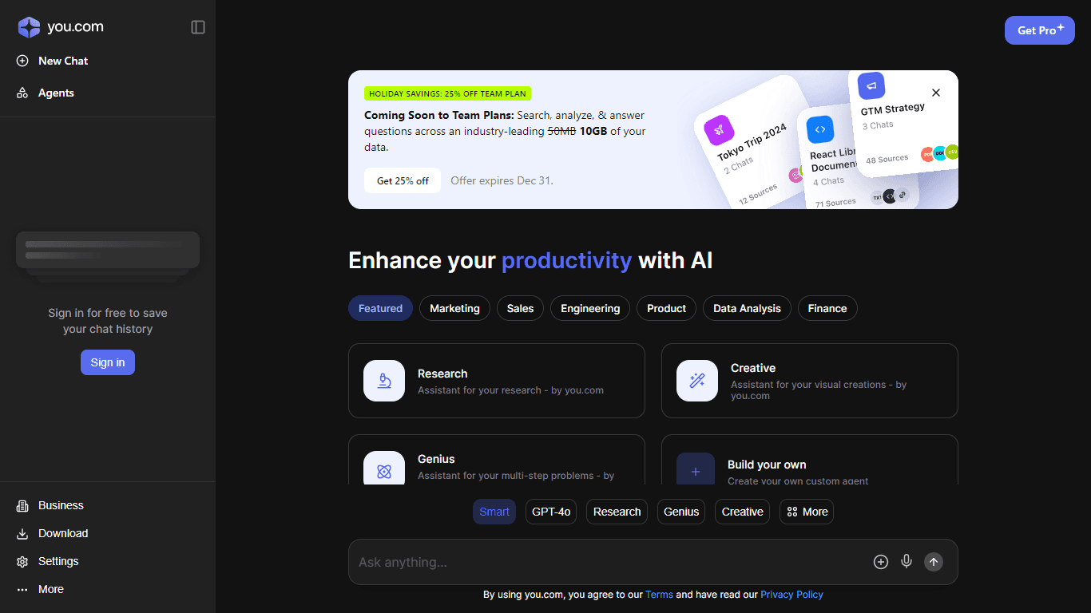Click the you.com wordmark text
The height and width of the screenshot is (613, 1091).
tap(75, 27)
